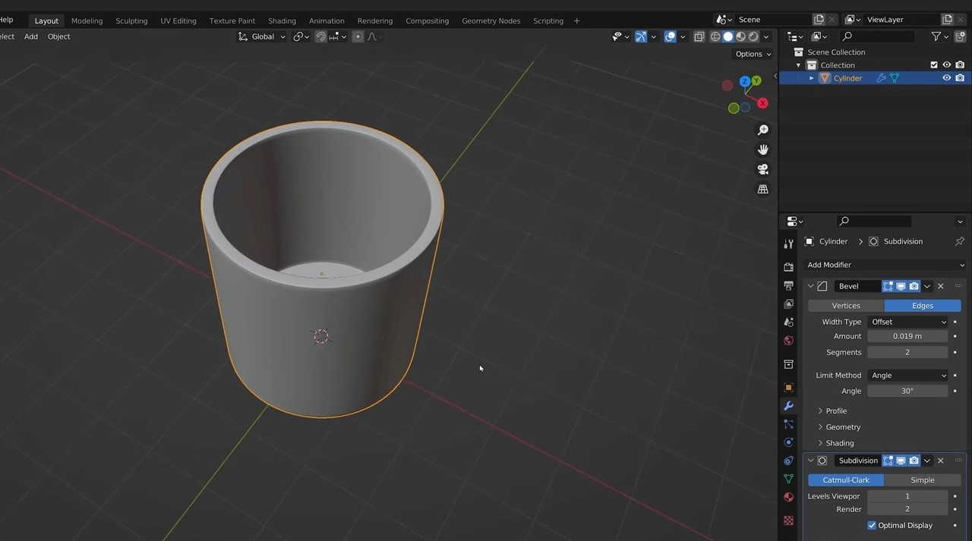
Task: Switch to the Modeling workspace tab
Action: (x=87, y=20)
